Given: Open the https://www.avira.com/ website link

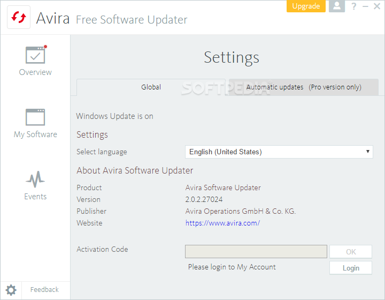Looking at the screenshot, I should (222, 223).
